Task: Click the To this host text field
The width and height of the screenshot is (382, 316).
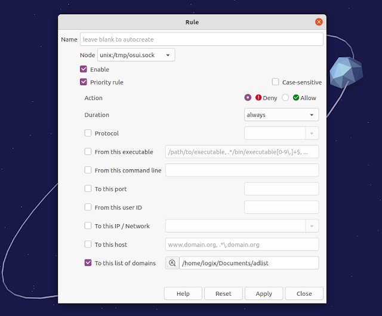Action: [x=242, y=244]
